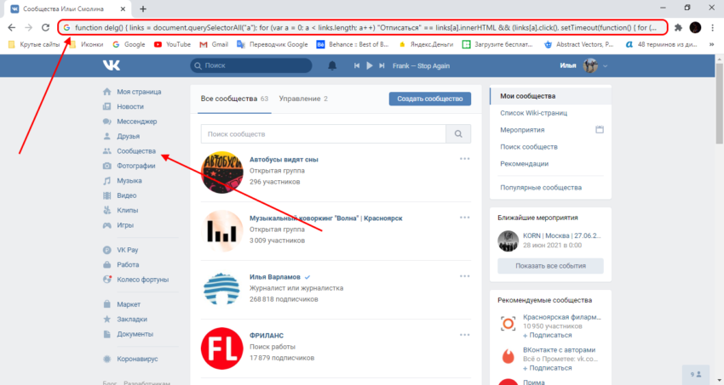Open options dots for Автобусы видят сны

point(464,158)
